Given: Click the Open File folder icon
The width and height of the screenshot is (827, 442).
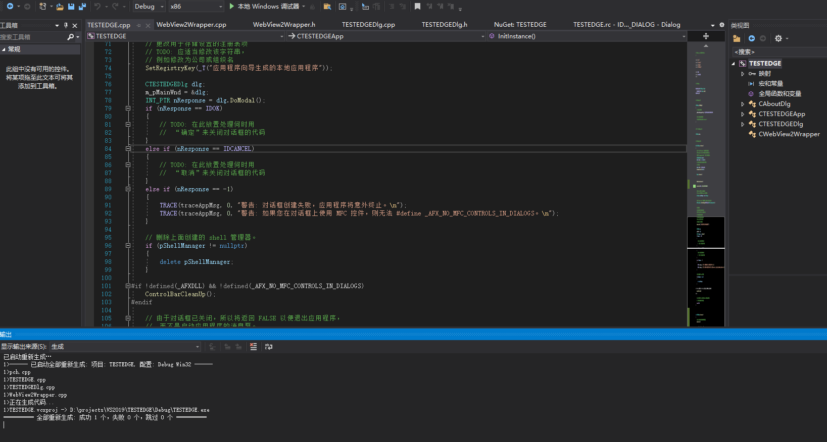Looking at the screenshot, I should (x=60, y=6).
